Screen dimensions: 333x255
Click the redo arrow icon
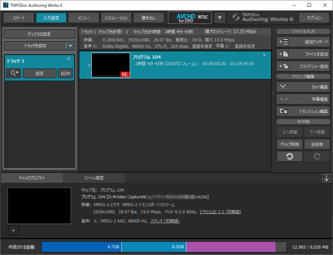point(317,156)
